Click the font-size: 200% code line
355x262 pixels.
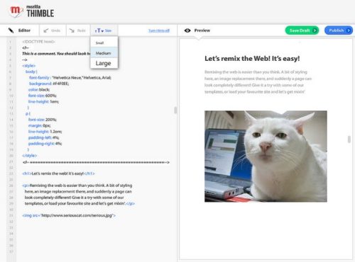pos(43,120)
